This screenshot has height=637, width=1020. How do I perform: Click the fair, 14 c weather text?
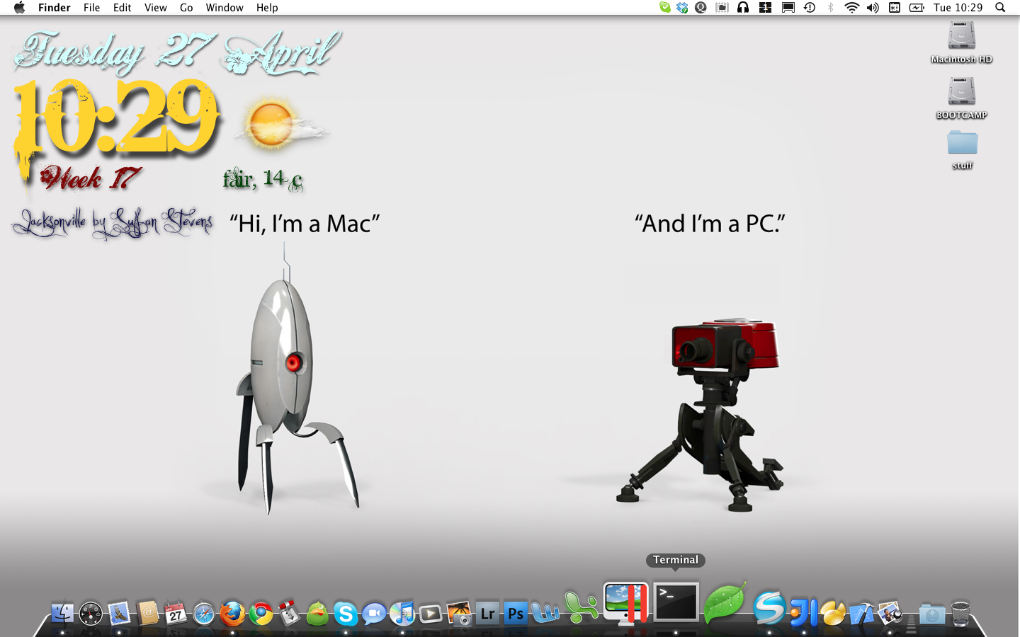pyautogui.click(x=263, y=180)
